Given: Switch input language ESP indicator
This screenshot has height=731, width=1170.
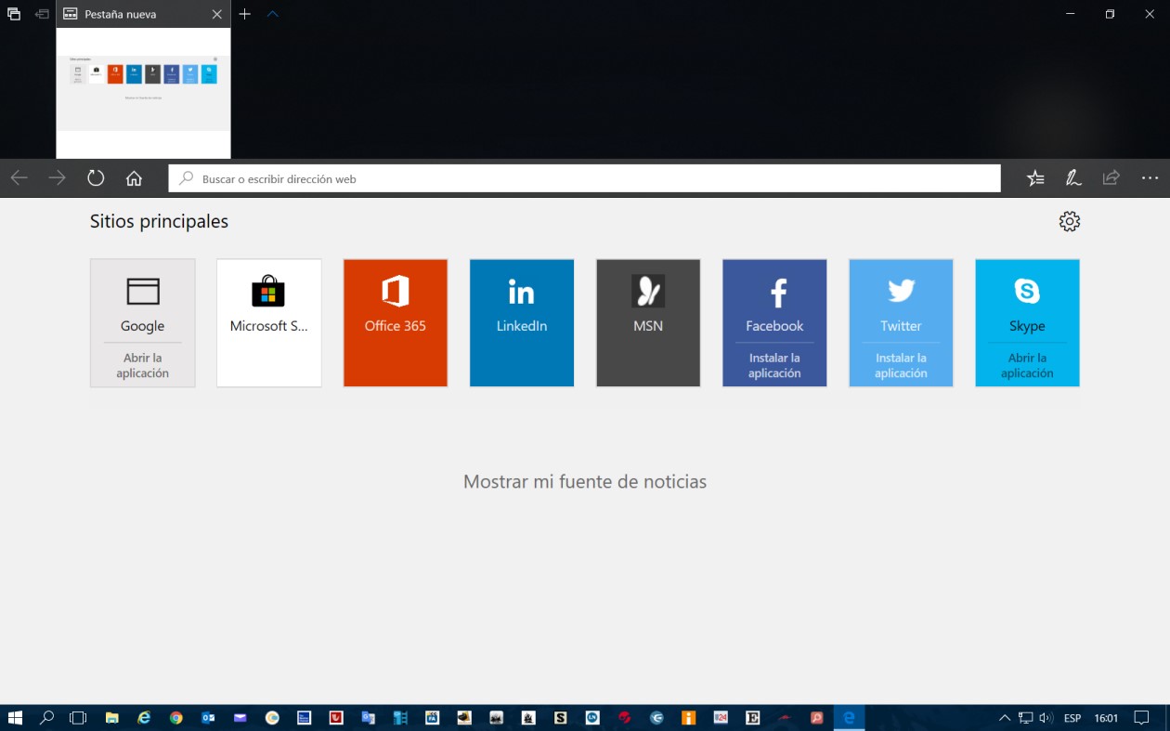Looking at the screenshot, I should [1072, 718].
